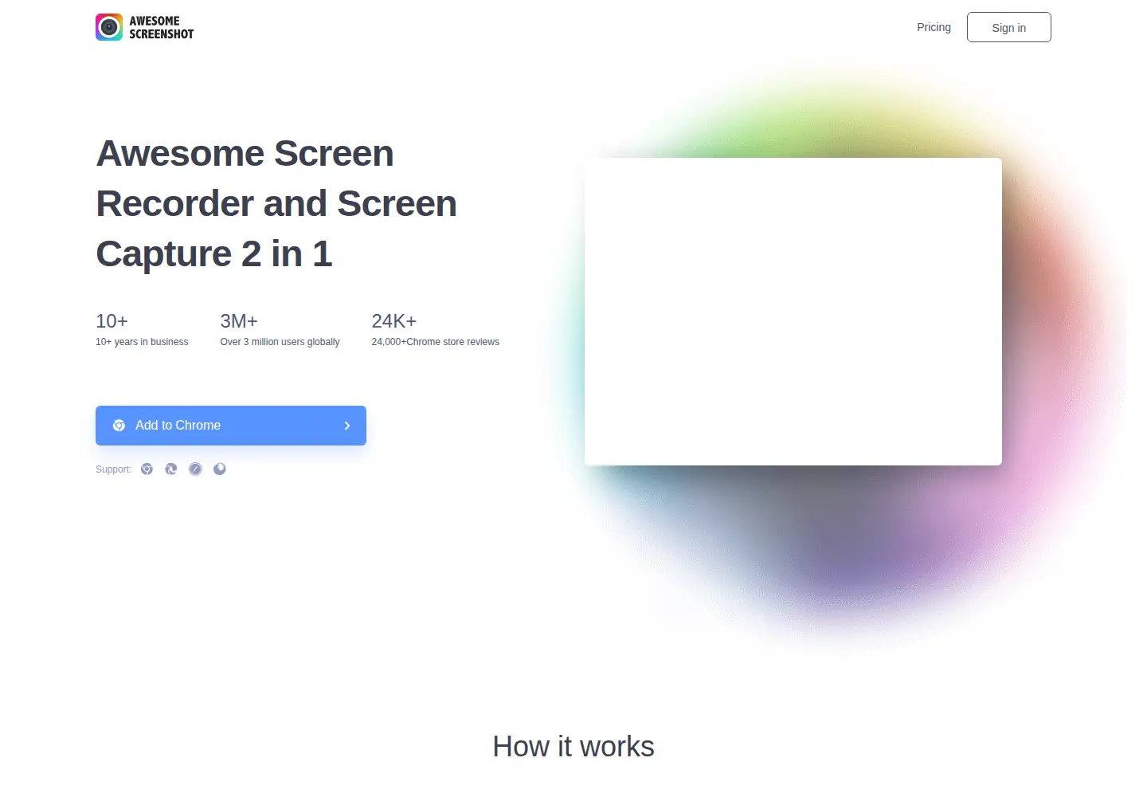
Task: Click the "24K+" statistic number
Action: (x=394, y=321)
